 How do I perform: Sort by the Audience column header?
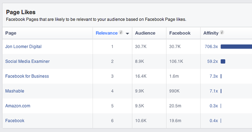click(x=145, y=33)
